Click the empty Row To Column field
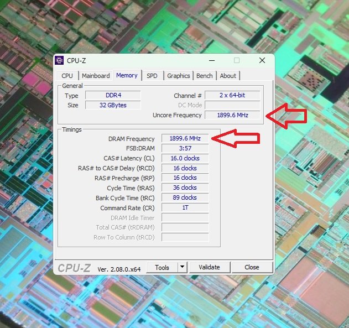The width and height of the screenshot is (349, 328). click(185, 237)
